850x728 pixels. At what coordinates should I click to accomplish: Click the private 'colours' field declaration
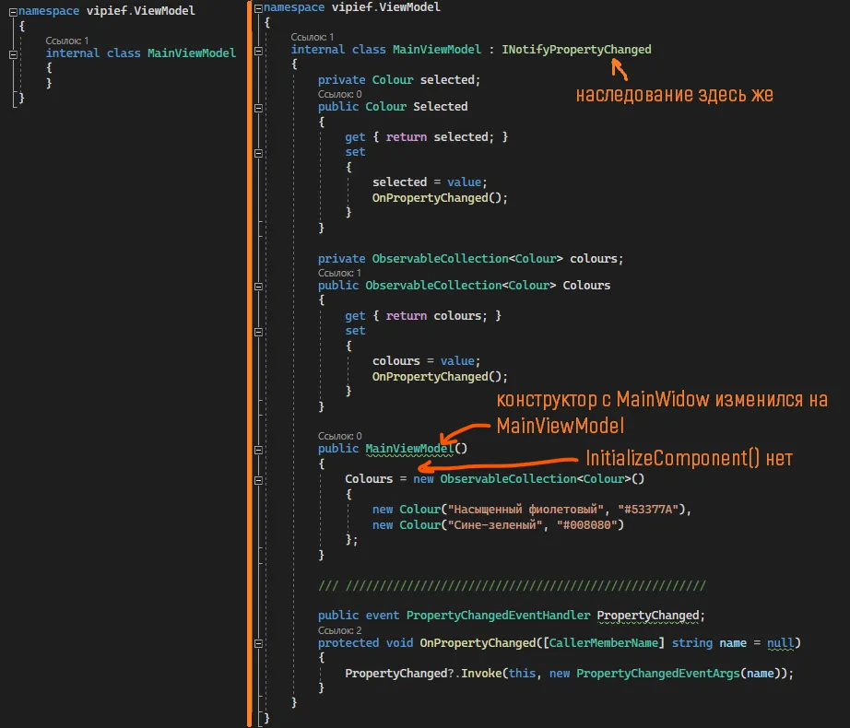470,259
